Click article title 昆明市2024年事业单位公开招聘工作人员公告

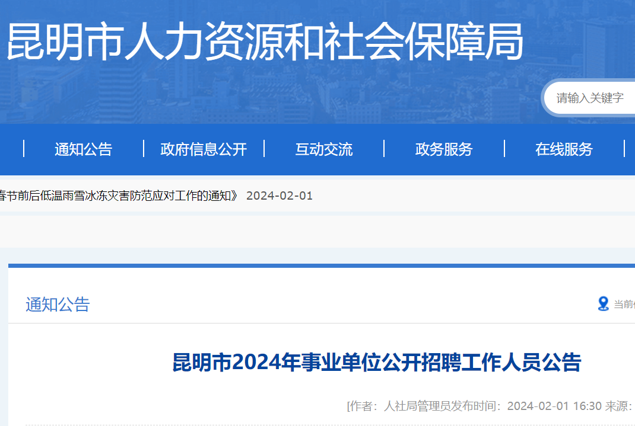376,362
